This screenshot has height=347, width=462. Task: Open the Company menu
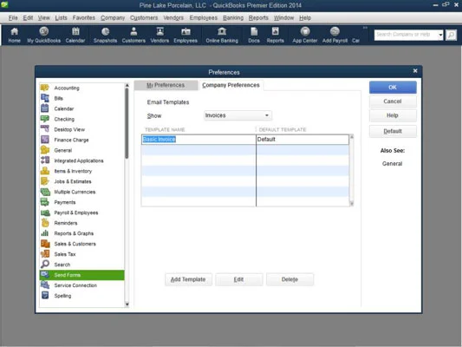coord(113,17)
